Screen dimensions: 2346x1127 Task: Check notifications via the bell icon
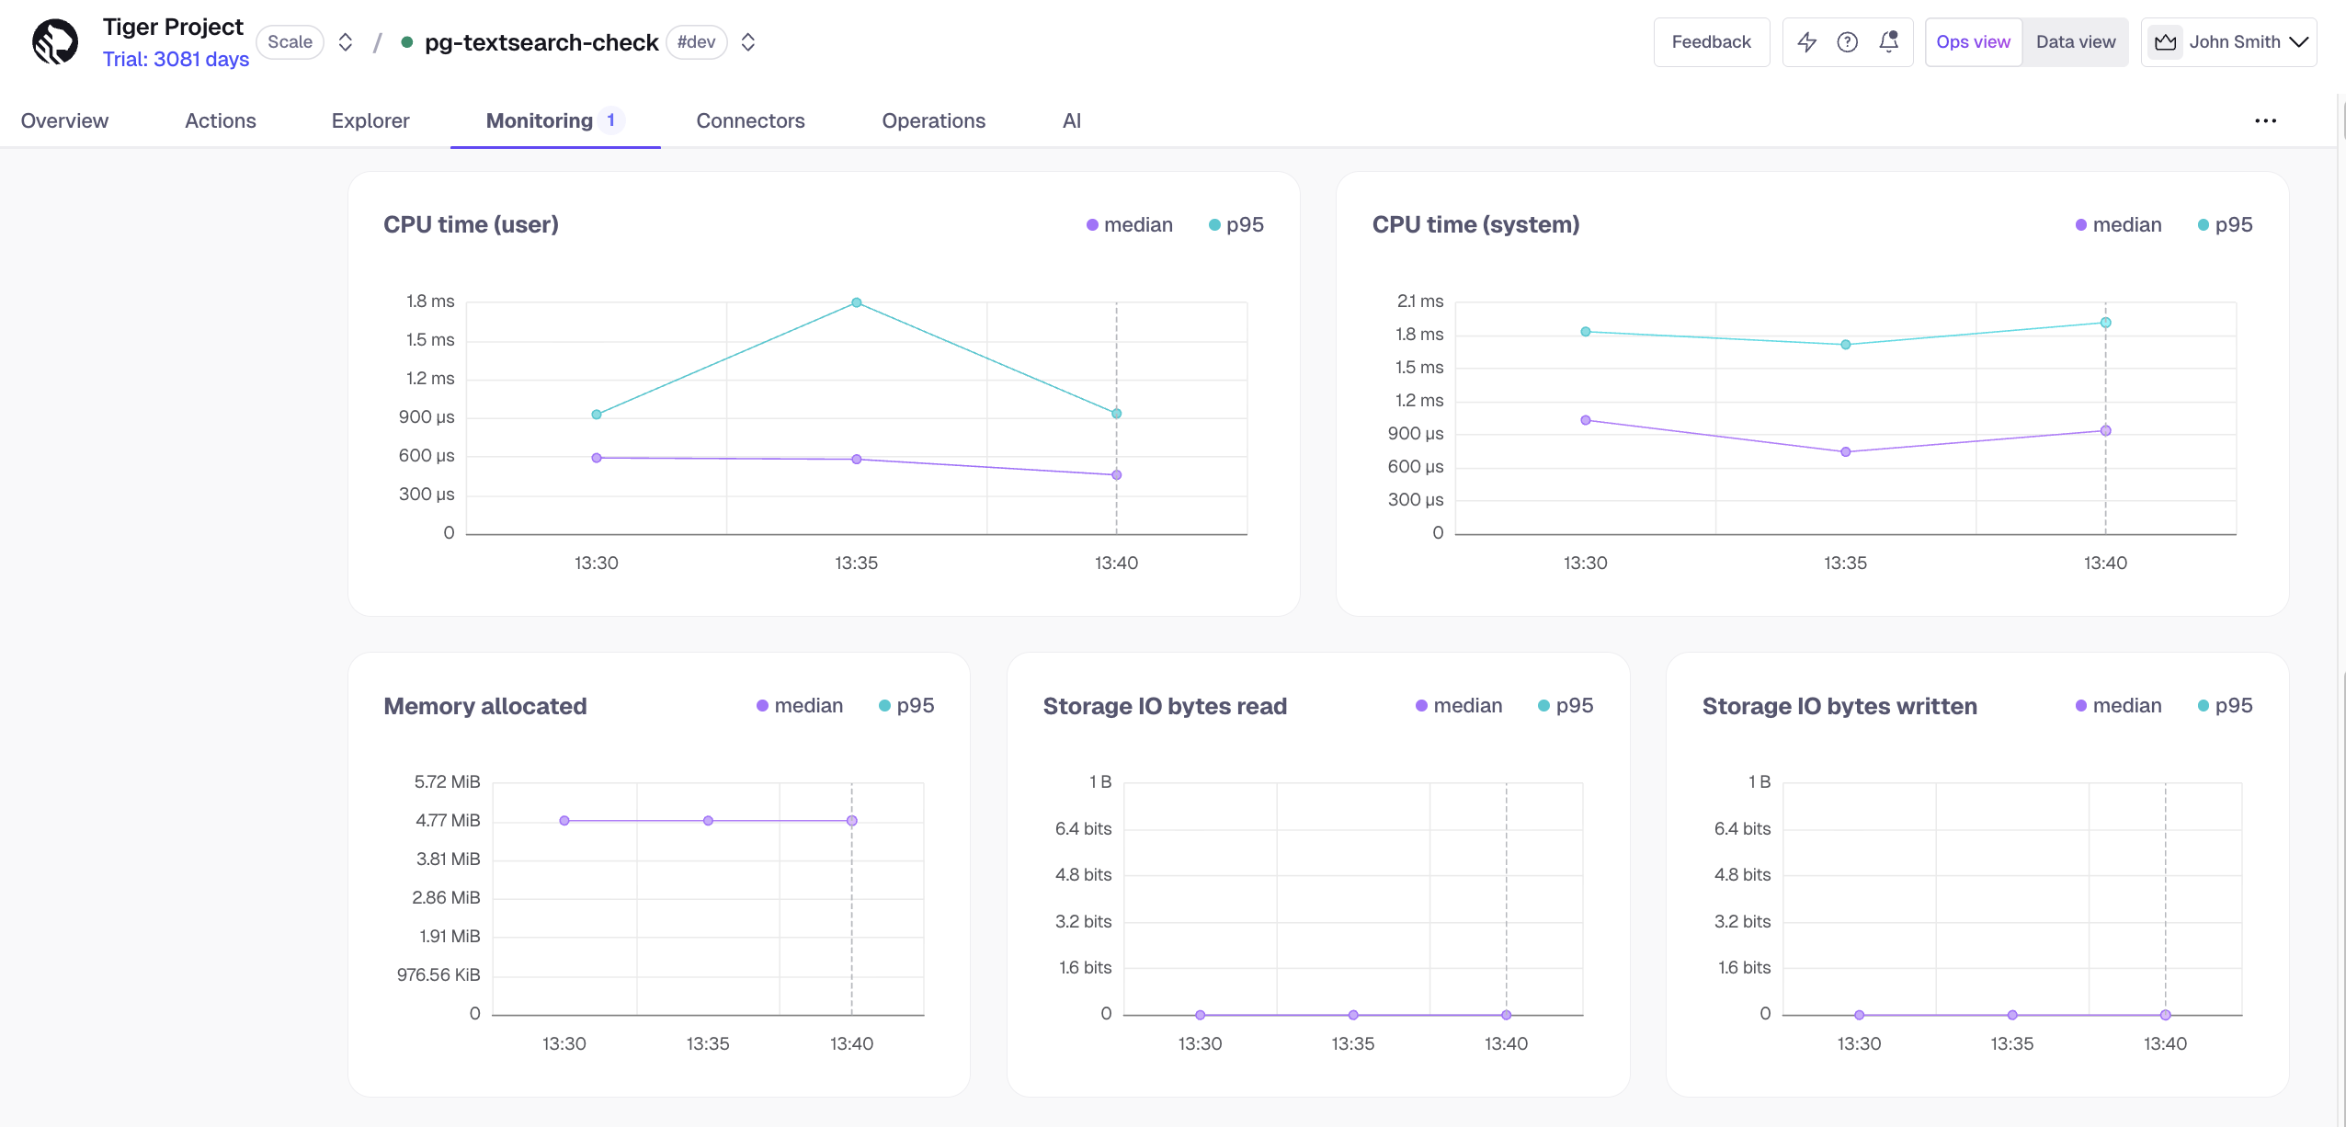(x=1890, y=41)
